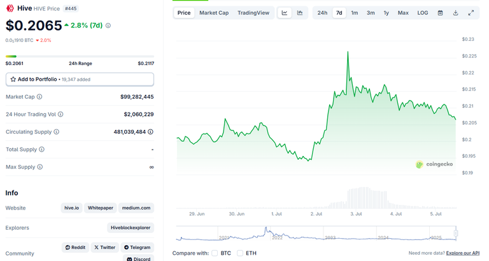Open medium.com link
This screenshot has height=261, width=489.
(136, 208)
